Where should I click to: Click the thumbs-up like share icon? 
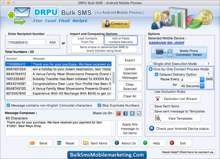point(139,113)
